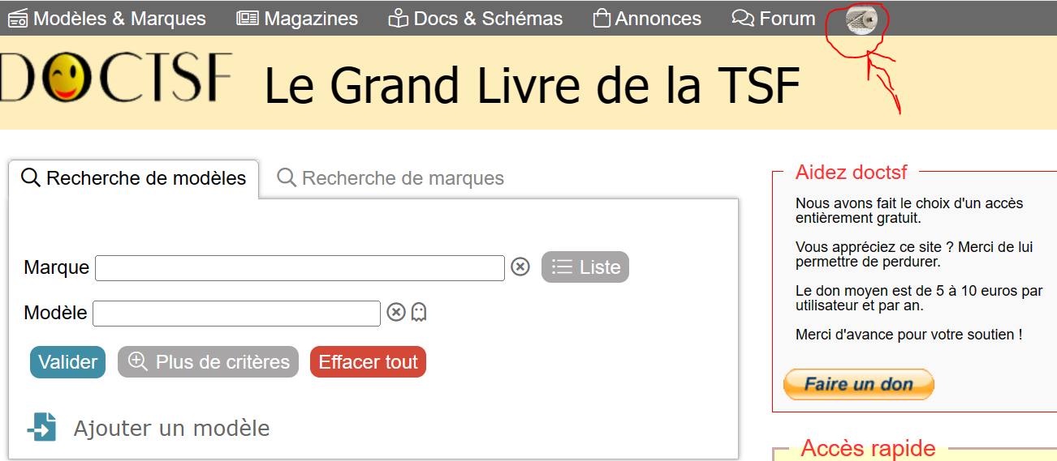Viewport: 1057px width, 461px height.
Task: Open the Forum menu
Action: coord(774,18)
